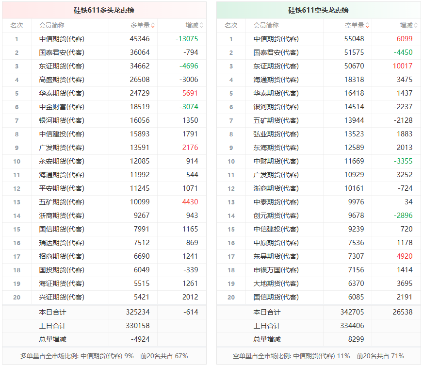Click 增减 column header in long table
Image resolution: width=423 pixels, height=366 pixels.
point(192,26)
